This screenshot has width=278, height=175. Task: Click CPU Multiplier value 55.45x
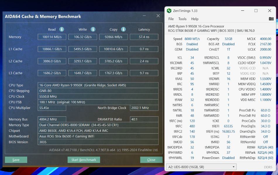[52, 108]
